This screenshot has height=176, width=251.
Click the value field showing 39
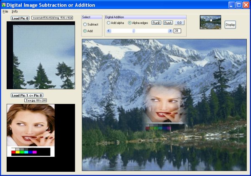pos(177,31)
